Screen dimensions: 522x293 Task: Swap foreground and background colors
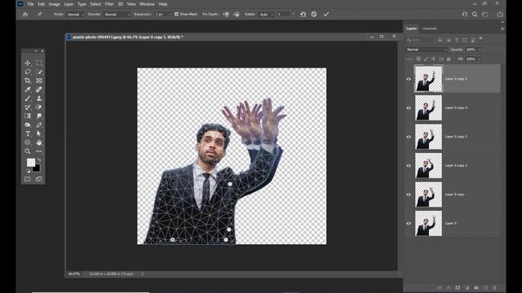tap(40, 160)
